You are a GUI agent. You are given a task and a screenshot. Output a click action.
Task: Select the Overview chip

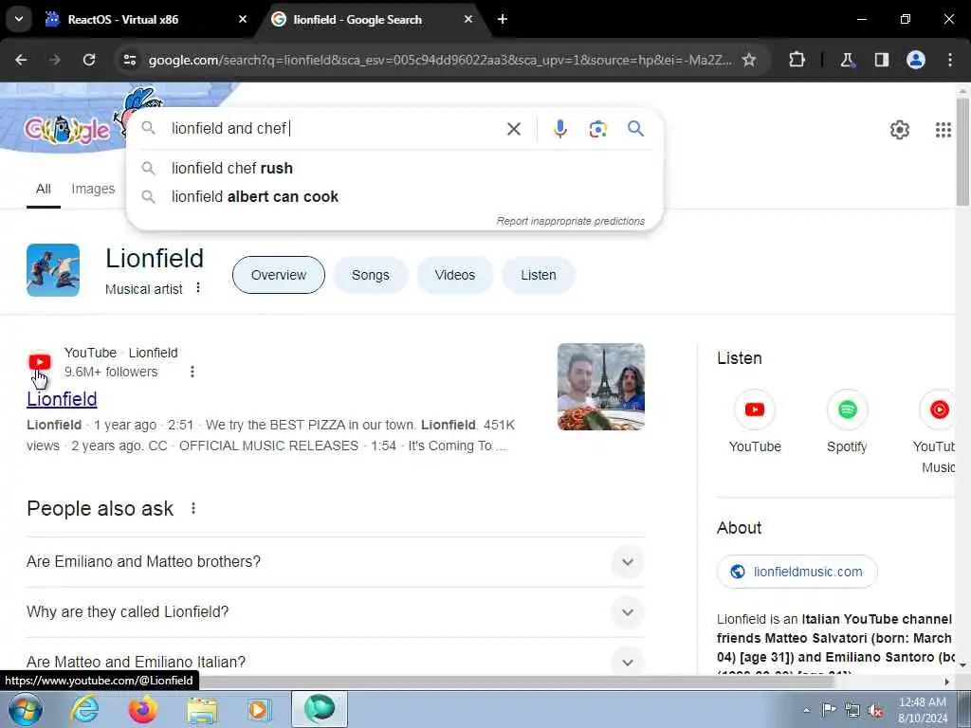point(279,275)
